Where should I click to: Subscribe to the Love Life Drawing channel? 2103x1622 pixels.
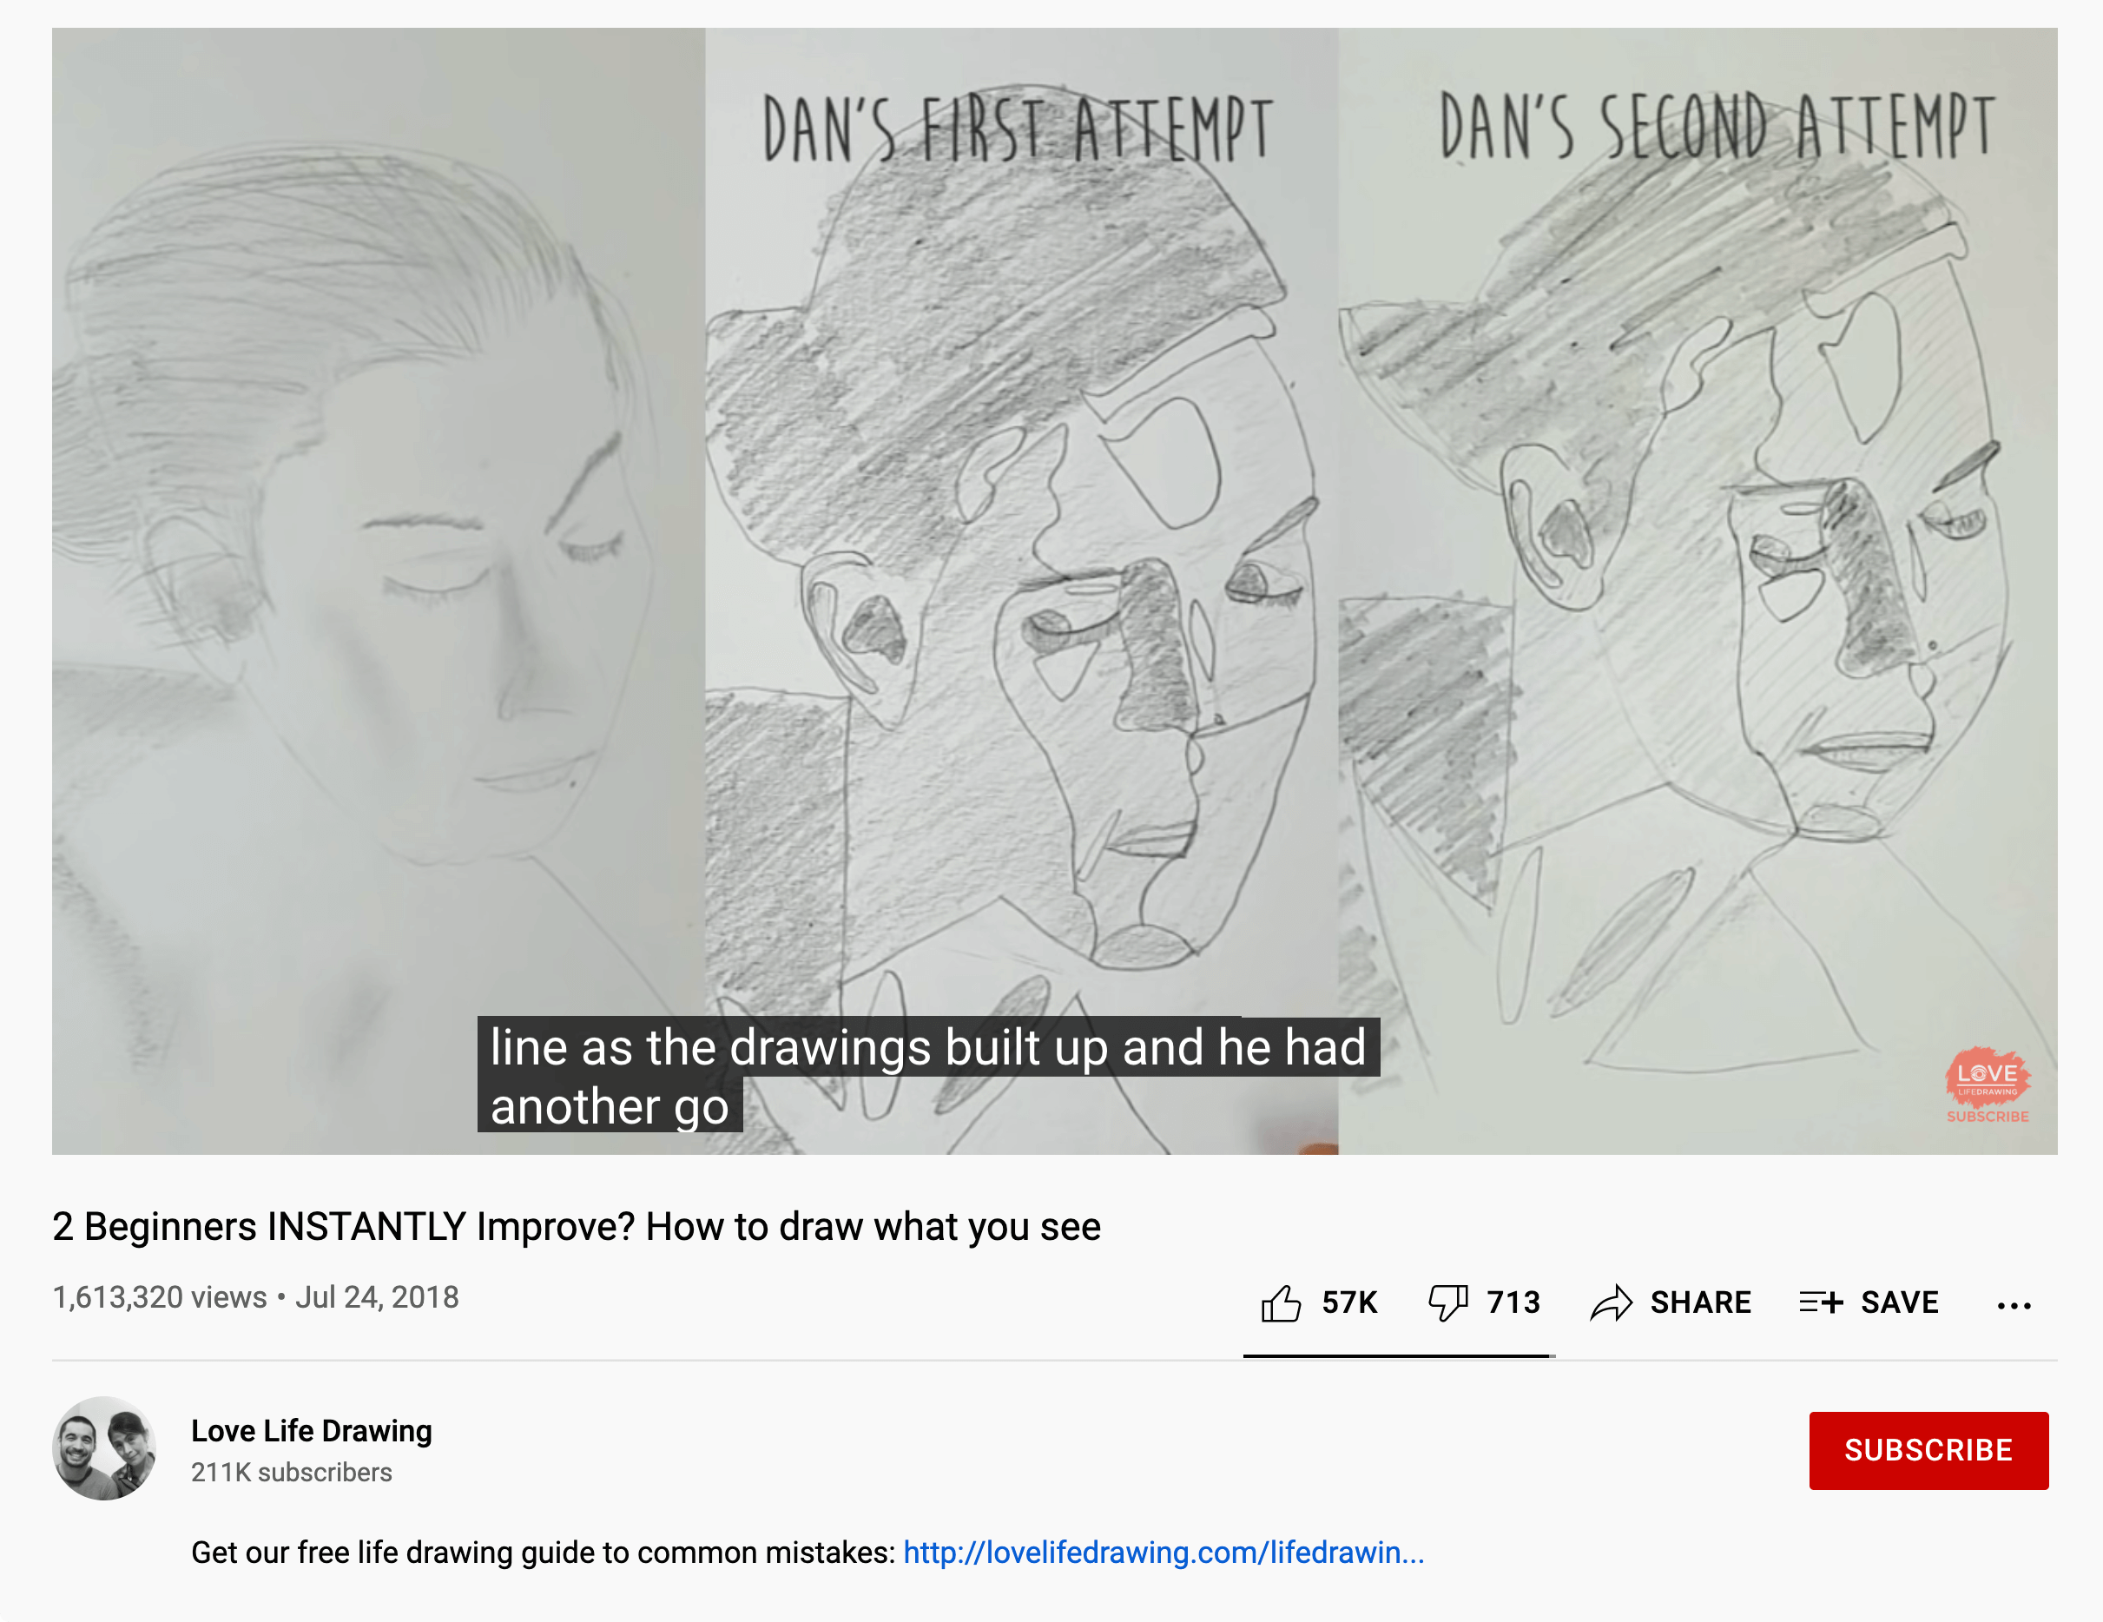pos(1928,1449)
